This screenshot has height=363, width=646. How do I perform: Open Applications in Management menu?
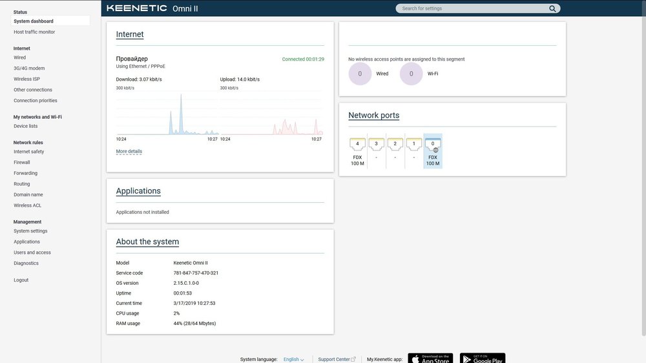[x=26, y=242]
